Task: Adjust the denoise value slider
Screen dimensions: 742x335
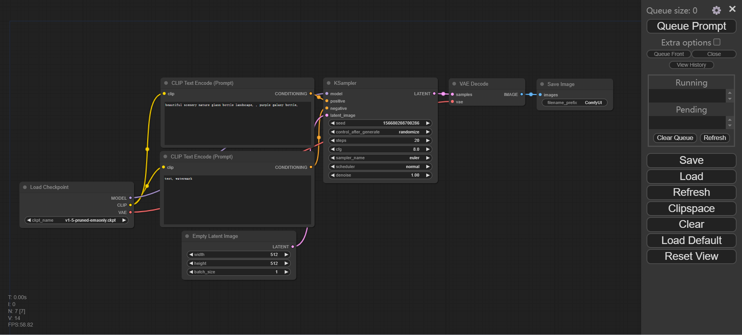Action: [x=380, y=175]
